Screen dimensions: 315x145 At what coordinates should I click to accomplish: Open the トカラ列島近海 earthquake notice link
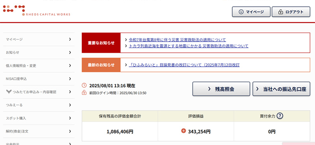[x=189, y=46]
